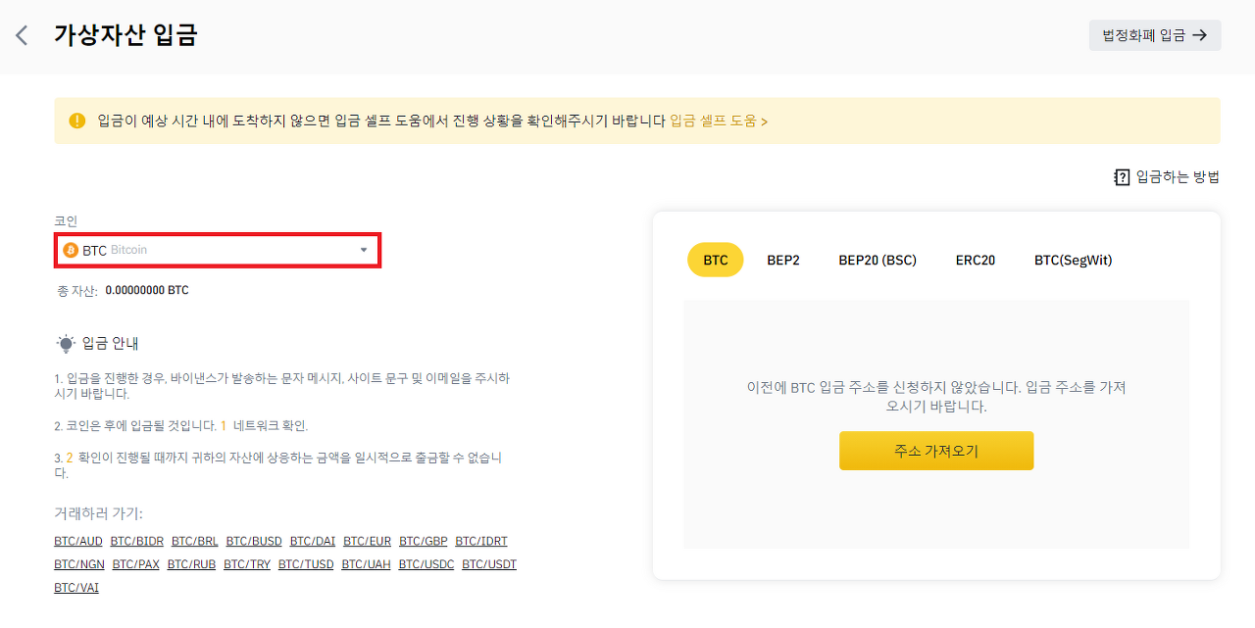Image resolution: width=1255 pixels, height=628 pixels.
Task: Click the back arrow to return
Action: [x=21, y=34]
